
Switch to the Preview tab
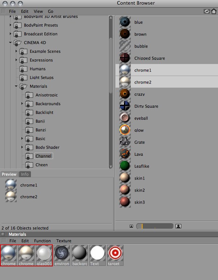point(9,174)
